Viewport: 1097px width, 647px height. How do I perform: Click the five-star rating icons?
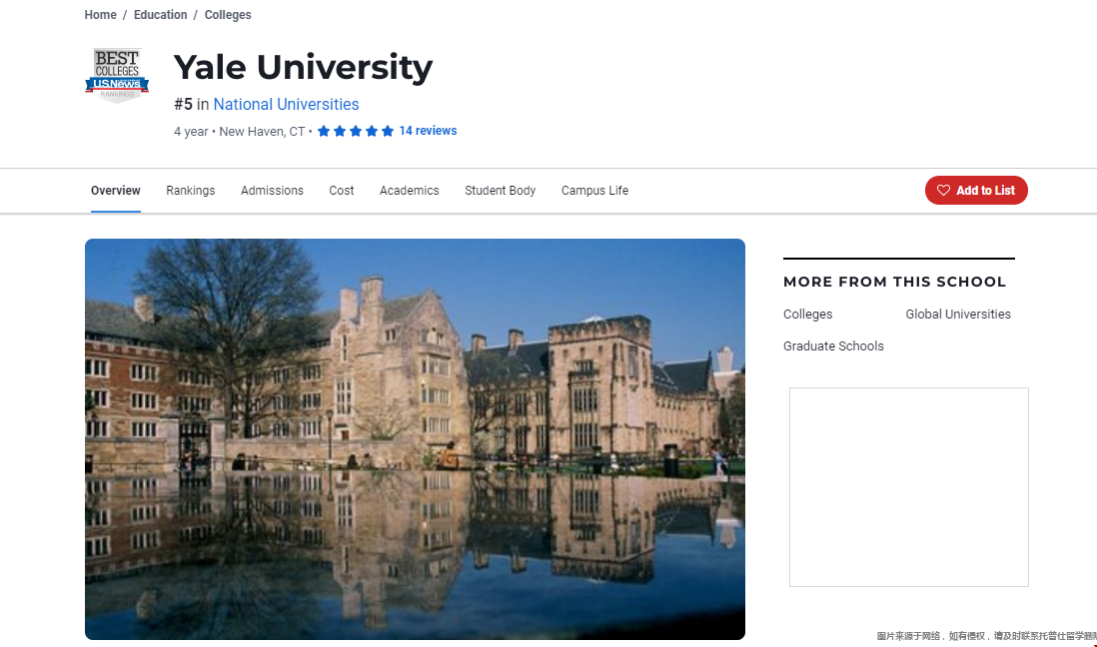356,131
